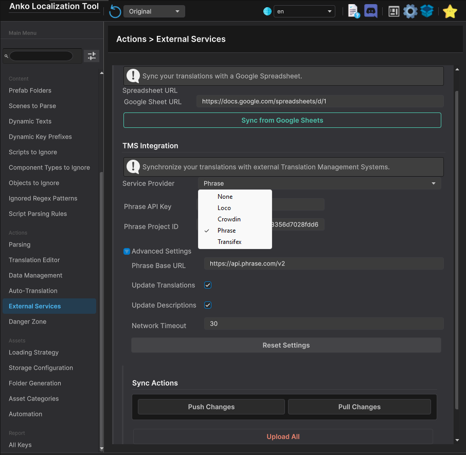Screen dimensions: 466x455
Task: Open the documentation help icon
Action: [353, 11]
